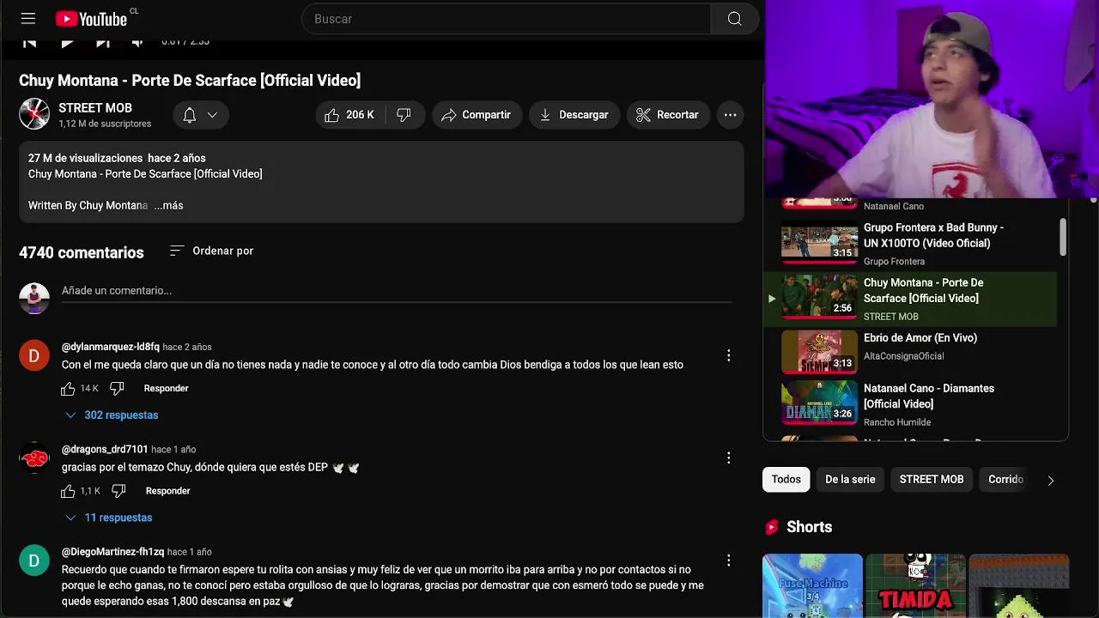The image size is (1099, 618).
Task: Play Ebrio de Amor (En Vivo) item
Action: coord(910,350)
